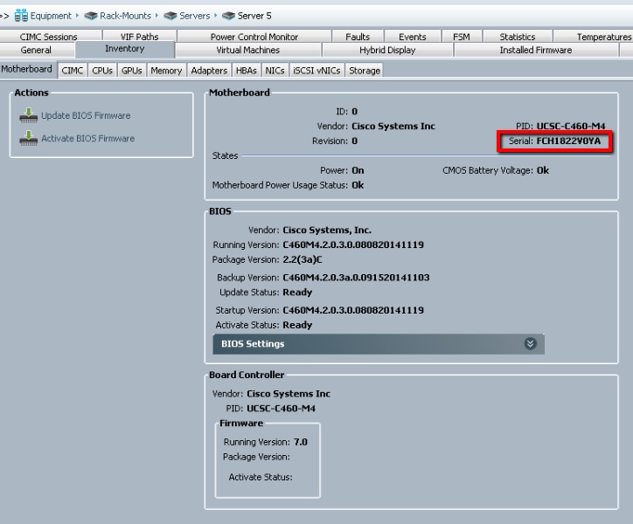Switch to the Faults tab

coord(358,37)
